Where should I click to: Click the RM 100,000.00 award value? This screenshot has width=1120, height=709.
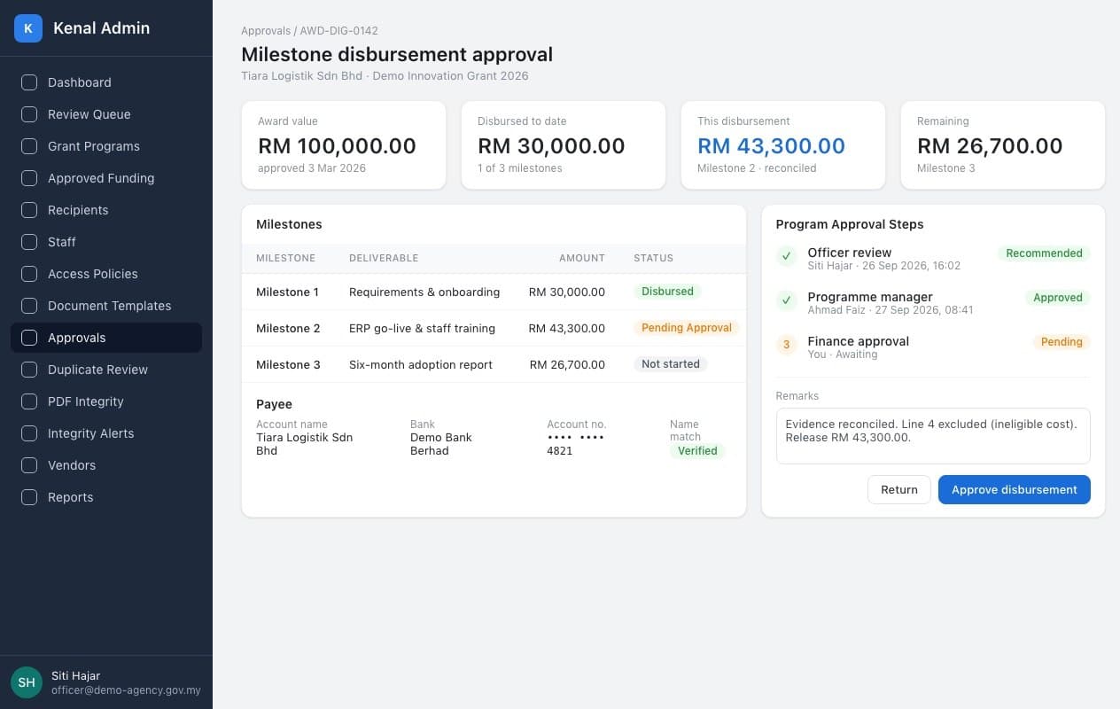point(337,146)
